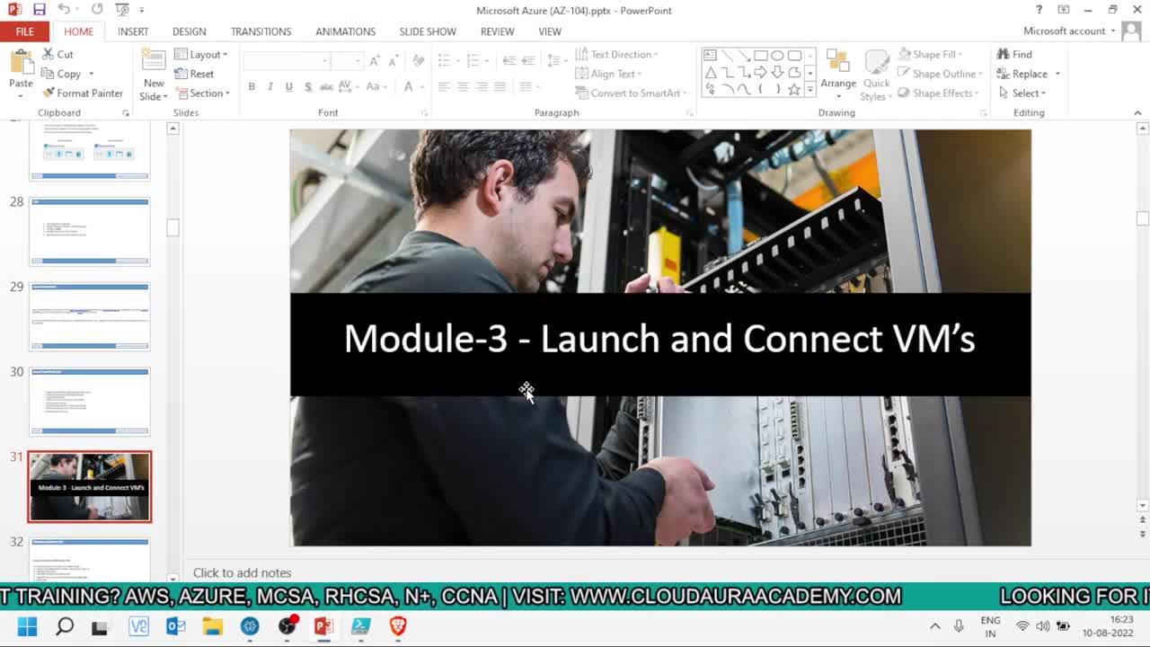
Task: Open File Explorer from taskbar
Action: [x=212, y=626]
